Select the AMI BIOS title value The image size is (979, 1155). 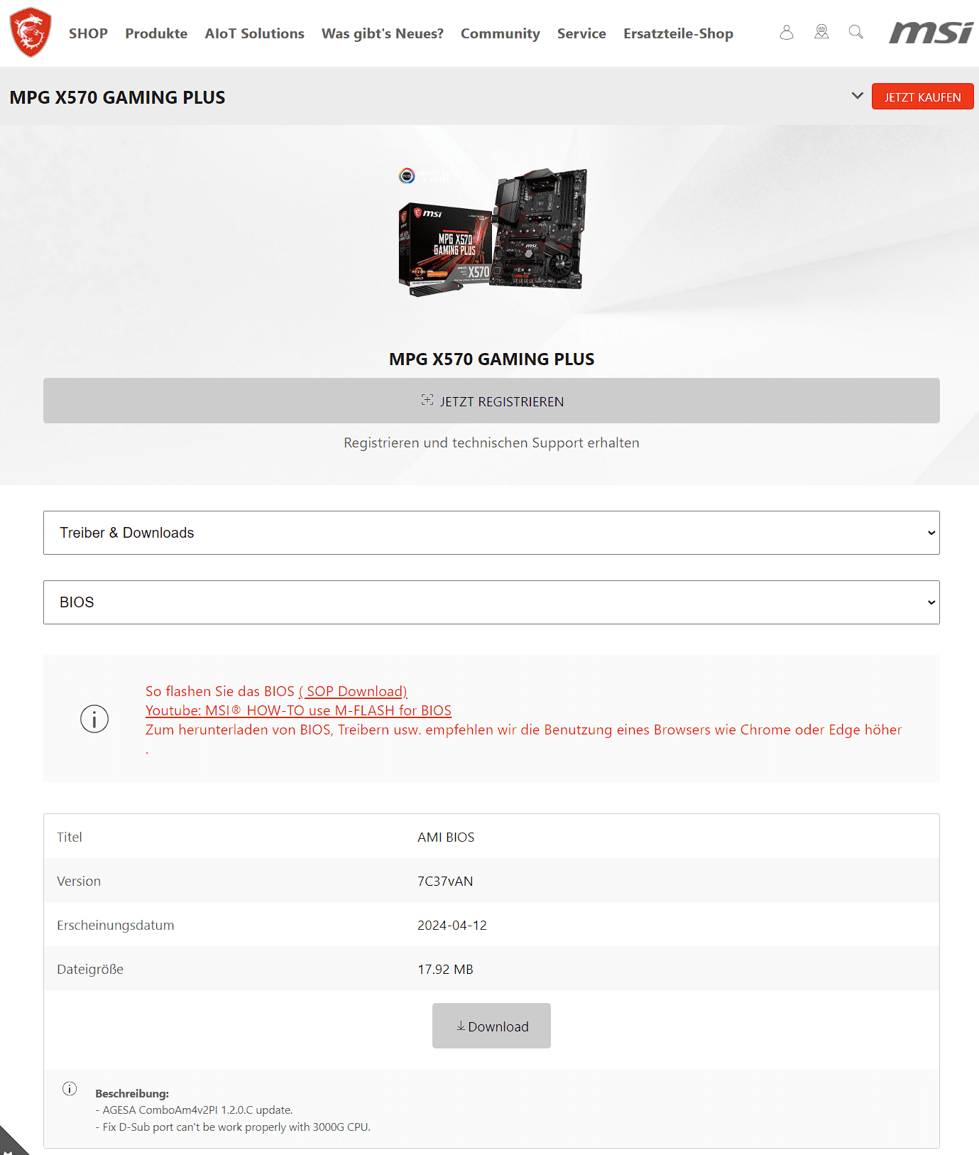point(446,837)
